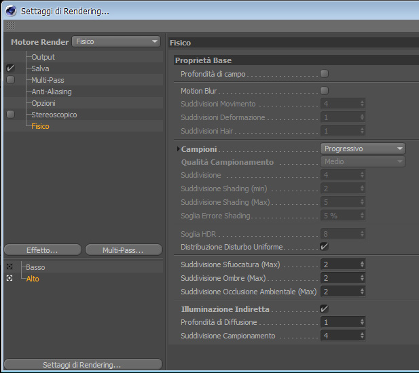This screenshot has width=419, height=373.
Task: Click the render preset icon beside Basso
Action: 10,267
